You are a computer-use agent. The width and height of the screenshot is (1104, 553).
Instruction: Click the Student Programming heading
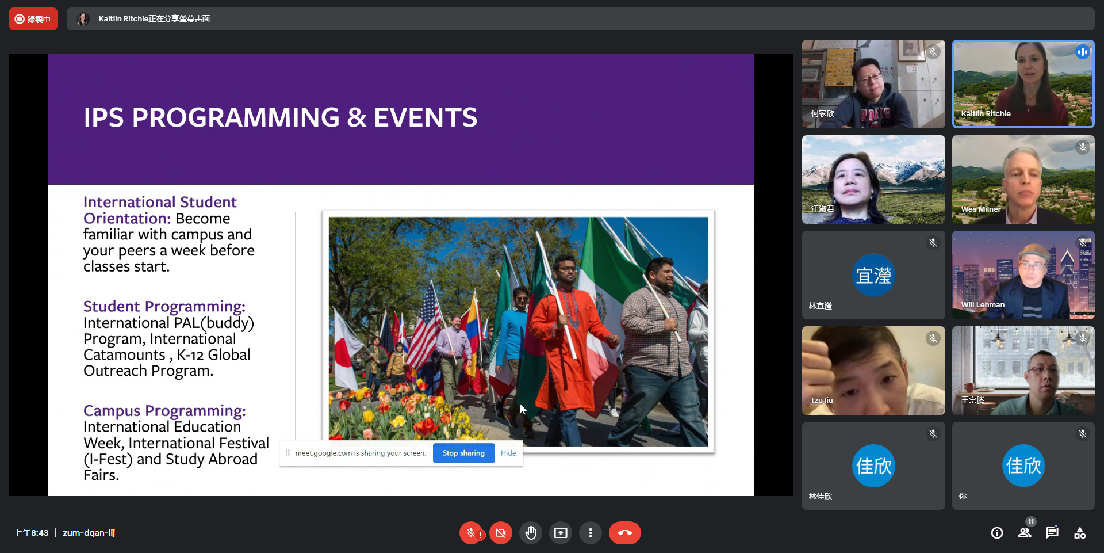164,306
